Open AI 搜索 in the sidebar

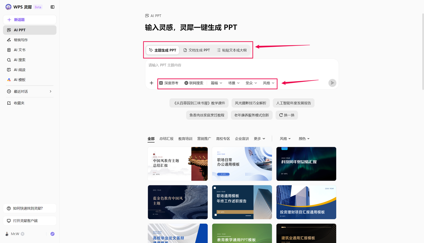pos(30,60)
